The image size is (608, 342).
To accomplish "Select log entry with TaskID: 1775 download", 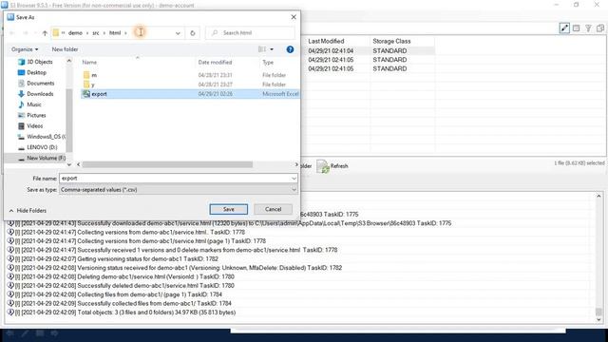I will [229, 223].
